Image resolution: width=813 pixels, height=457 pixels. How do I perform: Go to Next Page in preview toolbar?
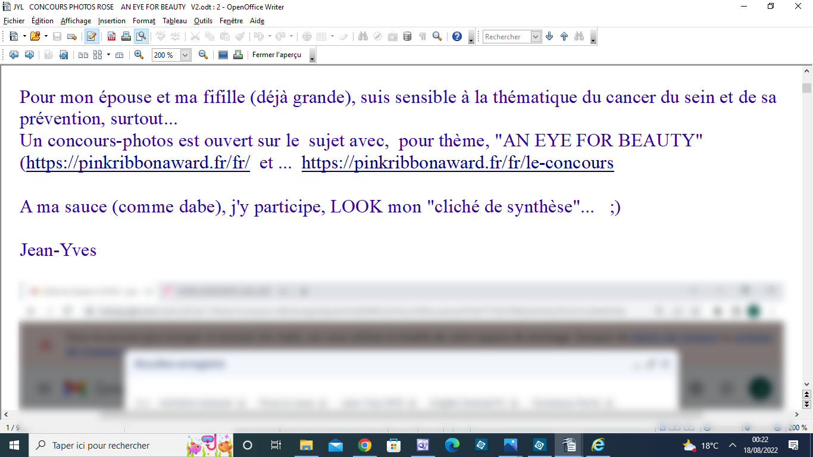click(x=29, y=55)
